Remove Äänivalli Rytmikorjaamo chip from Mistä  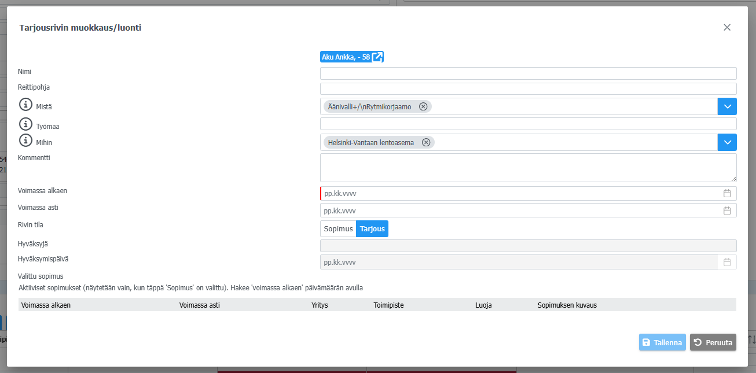click(423, 106)
